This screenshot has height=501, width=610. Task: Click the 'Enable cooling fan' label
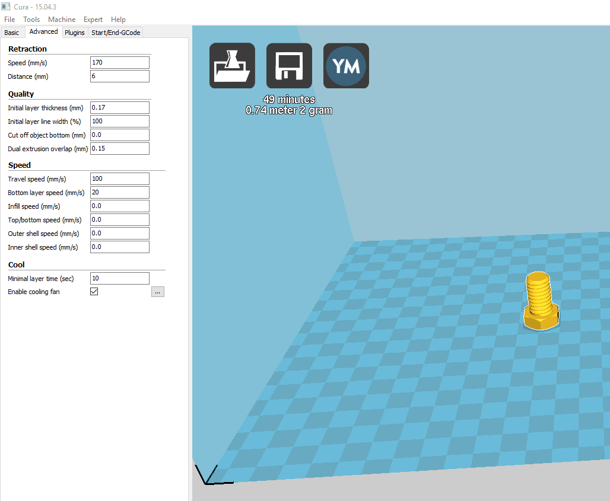(34, 292)
